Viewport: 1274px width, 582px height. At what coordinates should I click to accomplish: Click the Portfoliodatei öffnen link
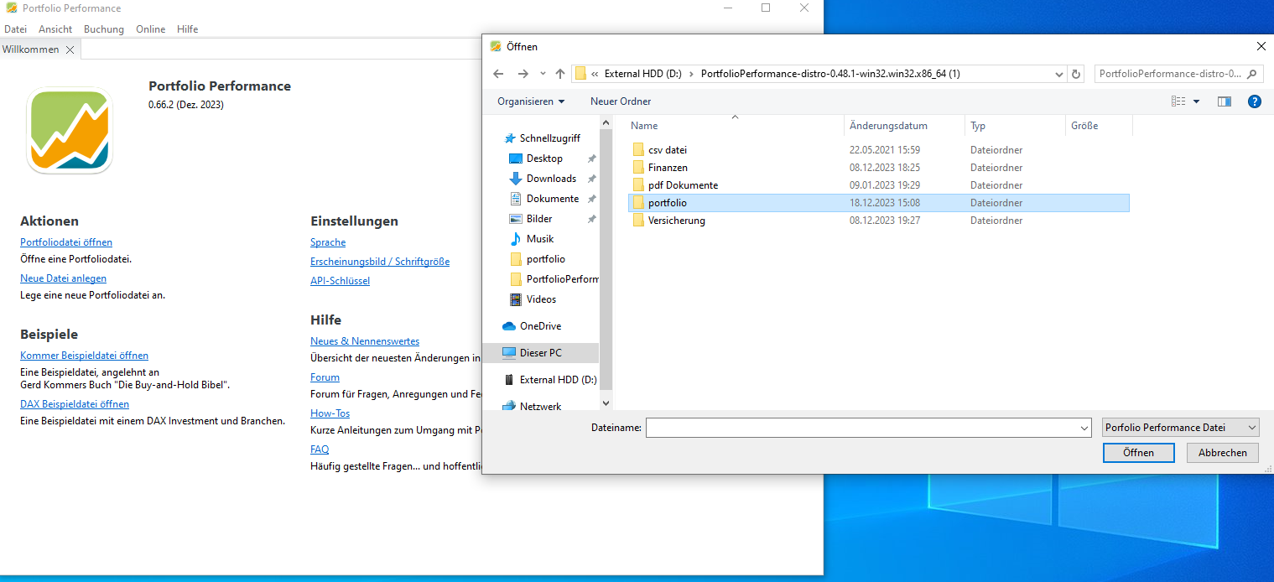tap(66, 242)
